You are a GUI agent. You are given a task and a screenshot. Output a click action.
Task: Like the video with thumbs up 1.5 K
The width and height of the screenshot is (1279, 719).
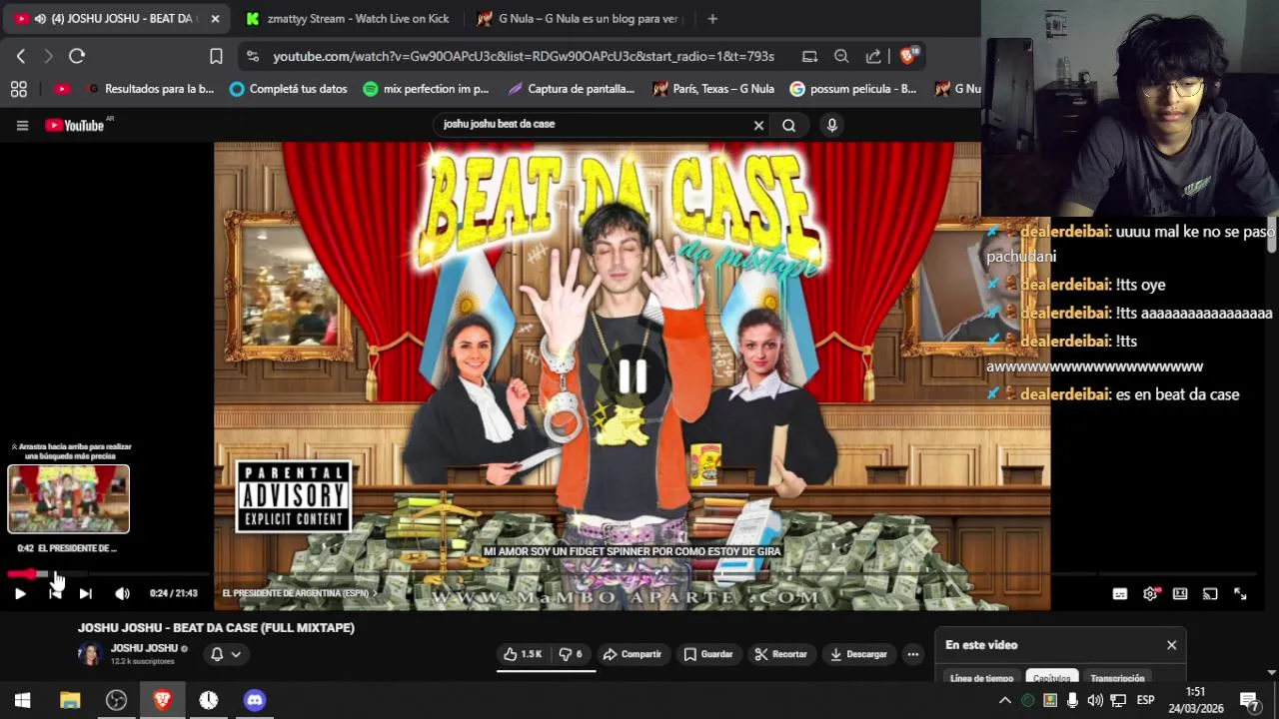tap(523, 654)
